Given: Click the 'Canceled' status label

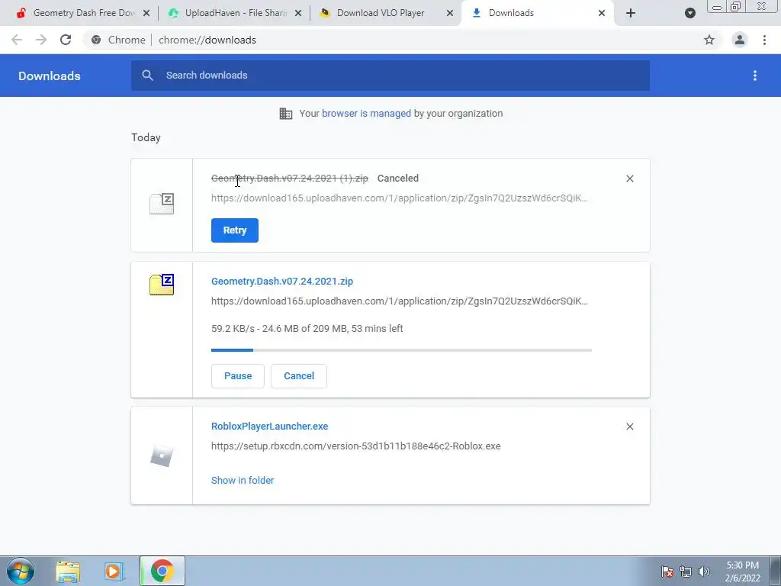Looking at the screenshot, I should pyautogui.click(x=398, y=179).
